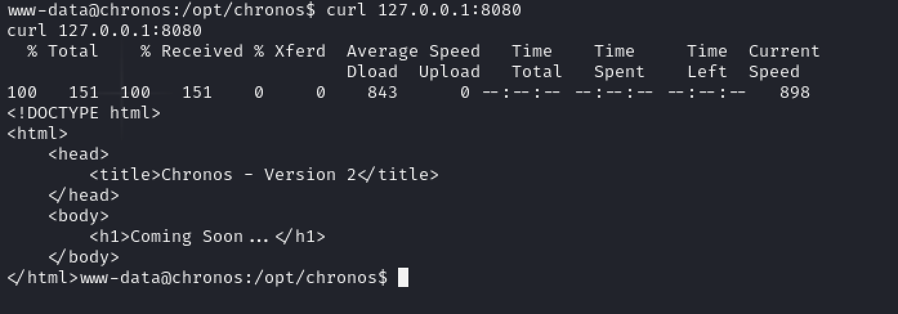Image resolution: width=898 pixels, height=314 pixels.
Task: Click the % Xferd column header
Action: tap(289, 51)
